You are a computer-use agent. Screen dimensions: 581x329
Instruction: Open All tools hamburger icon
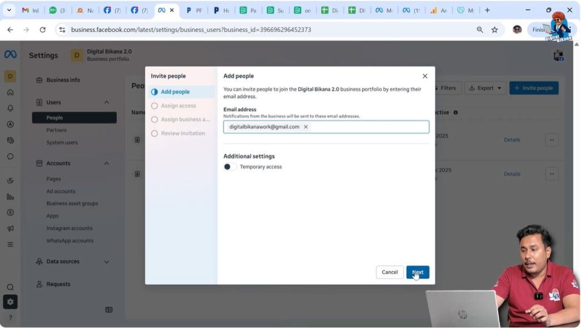pos(10,244)
